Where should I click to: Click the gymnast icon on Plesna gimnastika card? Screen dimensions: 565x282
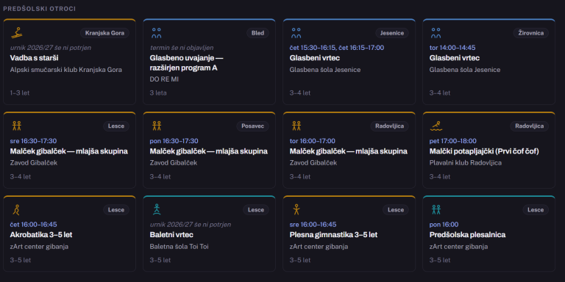click(296, 209)
